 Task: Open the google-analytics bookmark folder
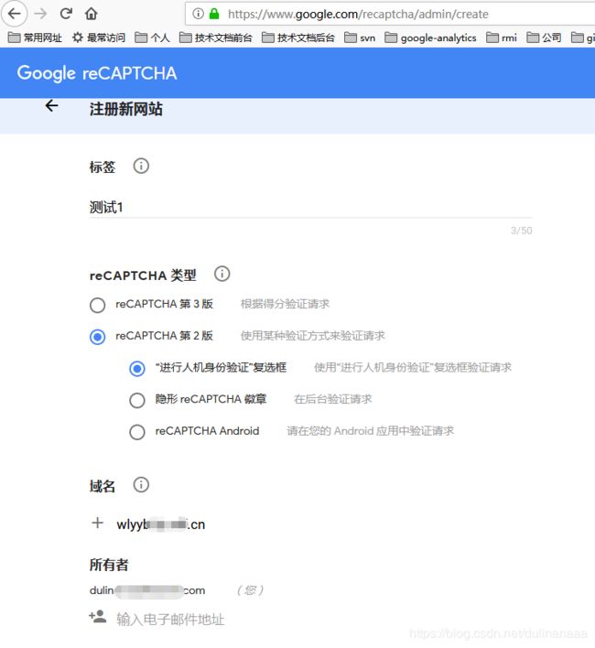pyautogui.click(x=430, y=38)
